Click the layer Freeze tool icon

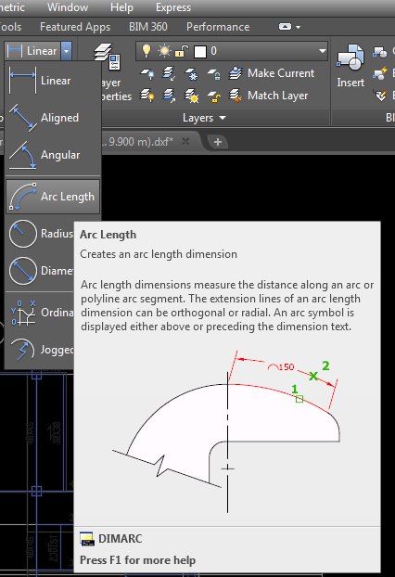[192, 73]
